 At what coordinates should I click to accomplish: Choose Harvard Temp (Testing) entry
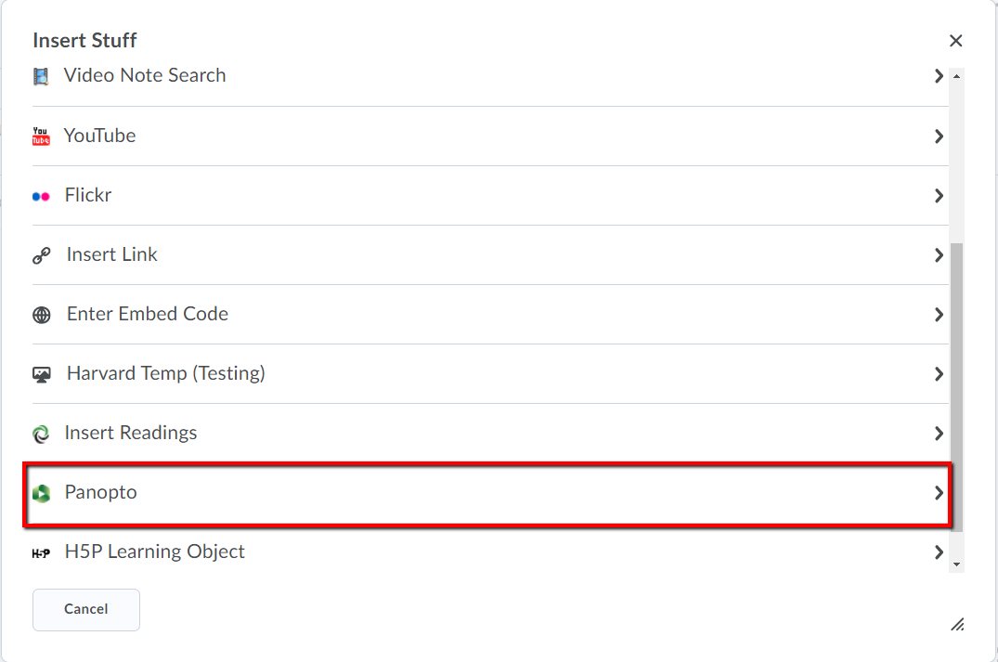pyautogui.click(x=490, y=373)
